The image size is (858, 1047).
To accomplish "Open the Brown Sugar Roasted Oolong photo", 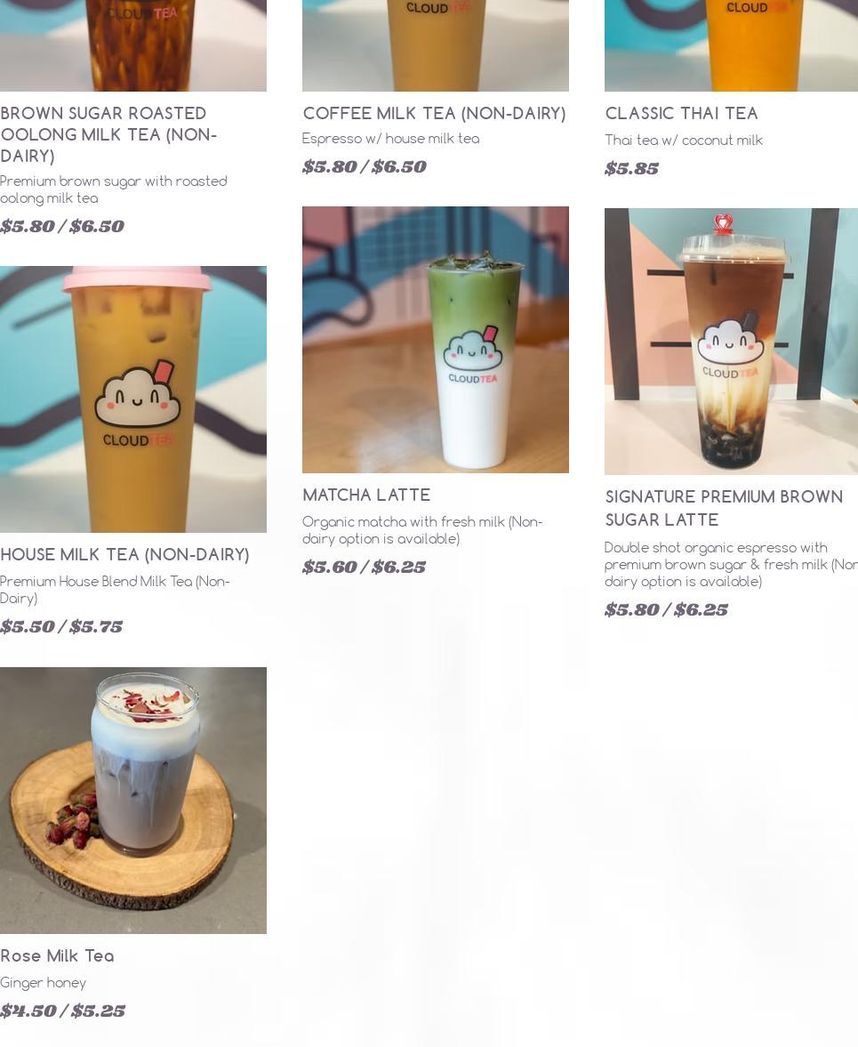I will tap(132, 45).
